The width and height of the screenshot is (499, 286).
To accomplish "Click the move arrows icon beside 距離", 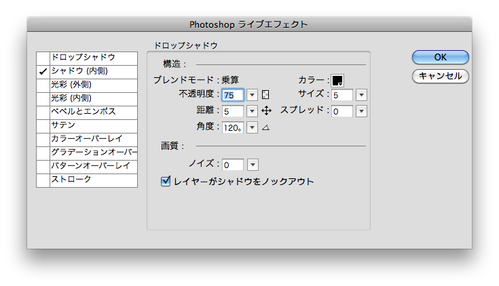I will coord(266,111).
